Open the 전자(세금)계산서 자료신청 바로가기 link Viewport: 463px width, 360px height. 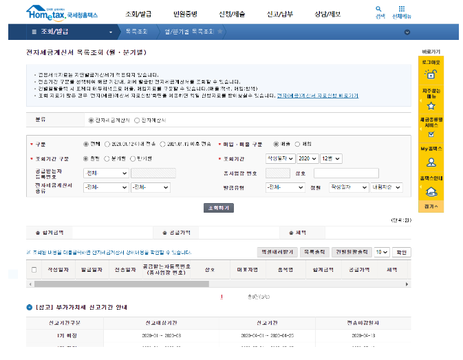tap(318, 96)
